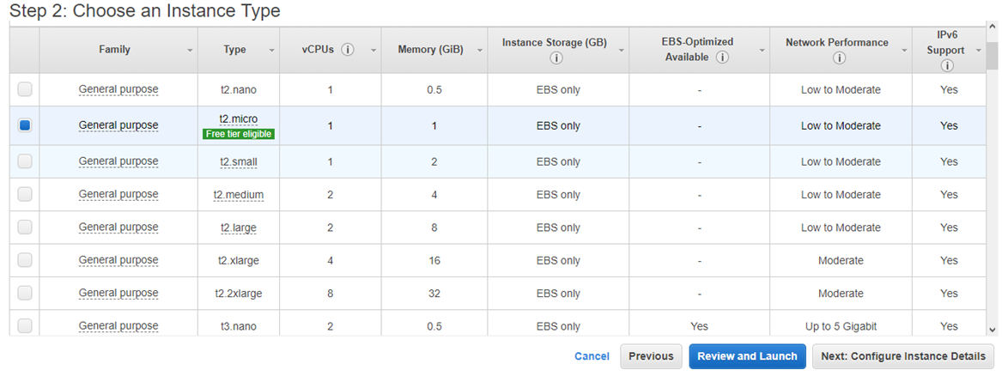The height and width of the screenshot is (376, 1002).
Task: Open the EBS-Optimized Available column dropdown
Action: 762,51
